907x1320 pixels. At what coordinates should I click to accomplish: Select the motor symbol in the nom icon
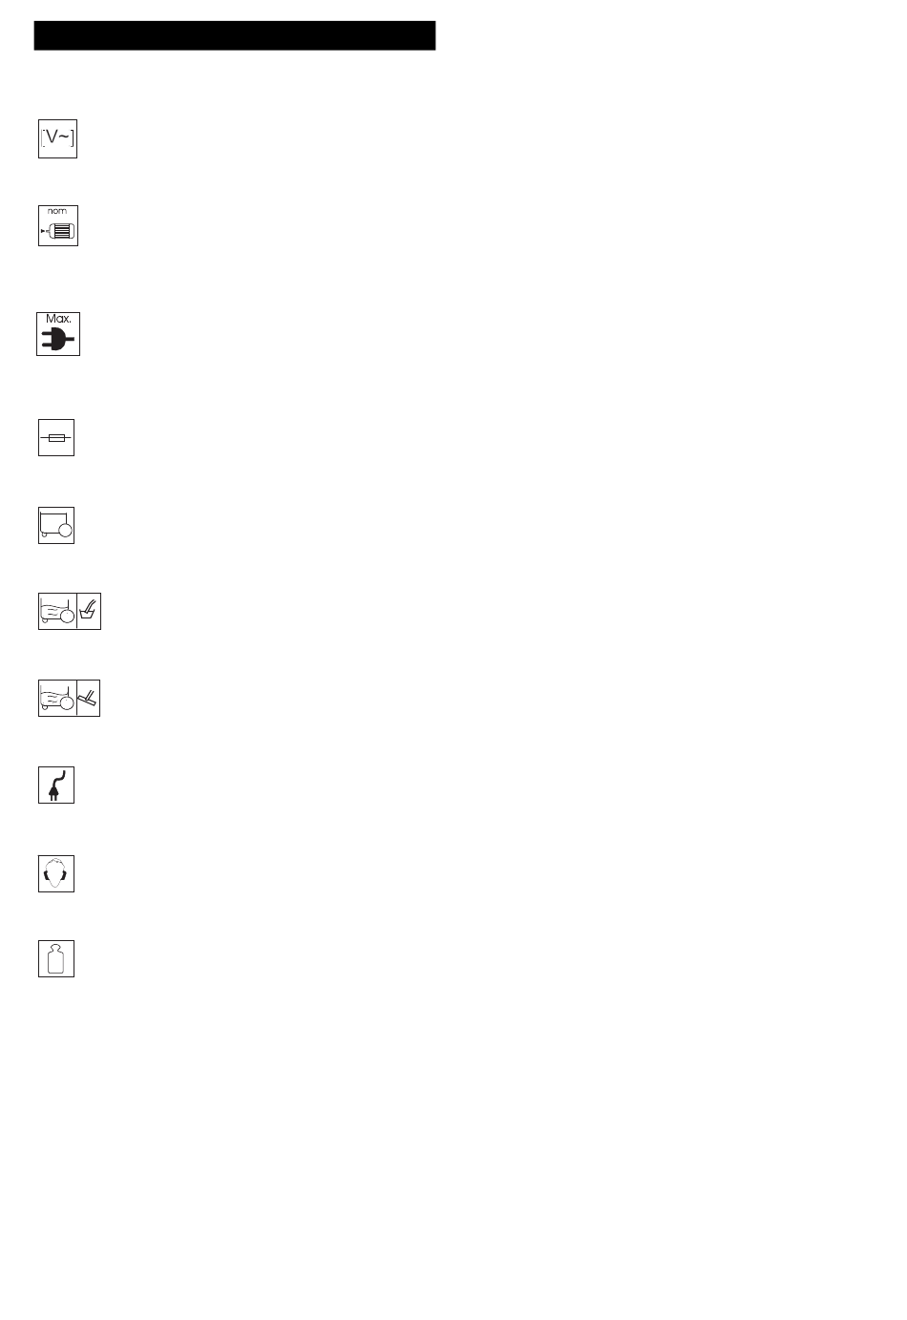tap(58, 231)
